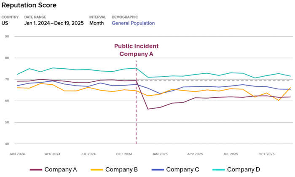The image size is (295, 177).
Task: Toggle Company C legend entry
Action: 182,169
